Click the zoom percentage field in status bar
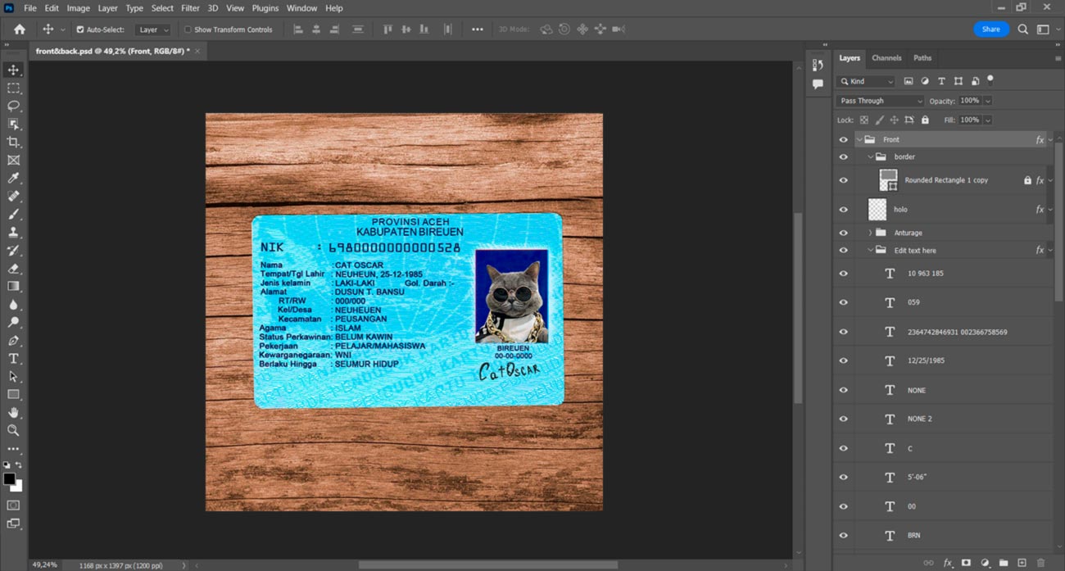 click(x=45, y=565)
